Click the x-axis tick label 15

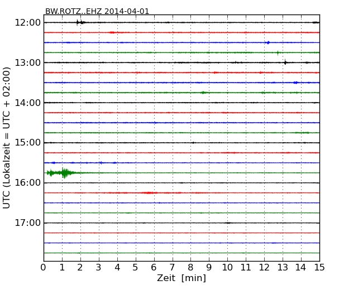point(319,268)
